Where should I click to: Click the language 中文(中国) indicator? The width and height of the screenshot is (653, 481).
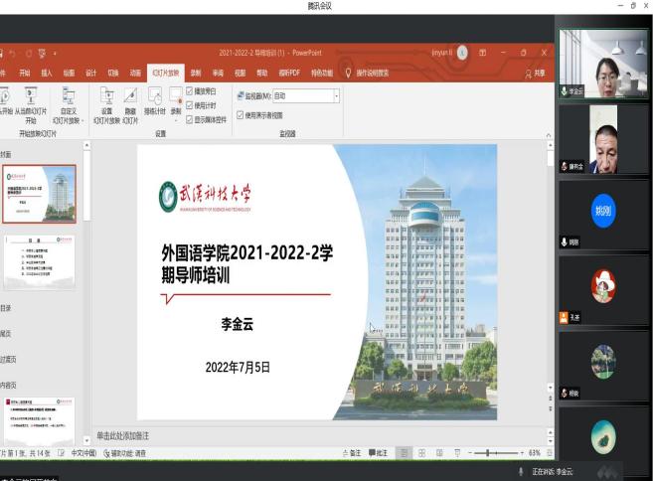83,453
